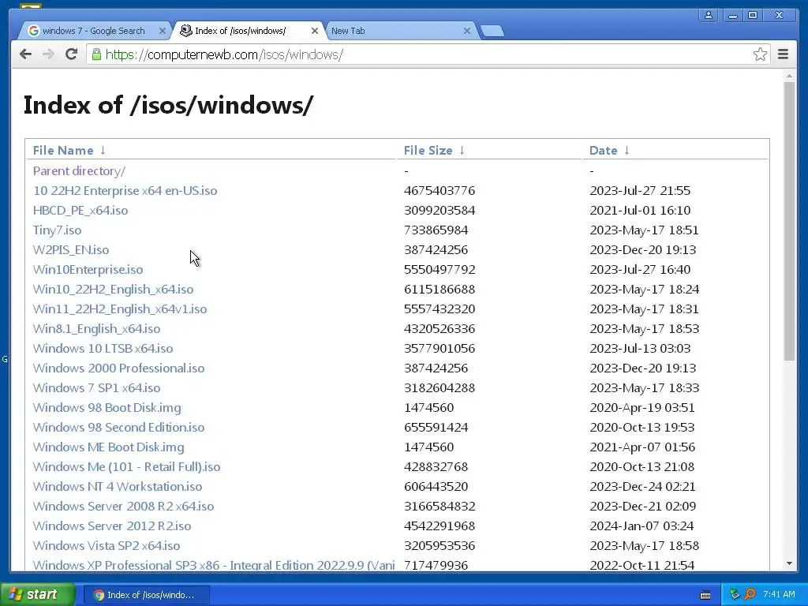The image size is (808, 606).
Task: Open Windows Me (101 - Retail Full).iso
Action: tap(126, 467)
